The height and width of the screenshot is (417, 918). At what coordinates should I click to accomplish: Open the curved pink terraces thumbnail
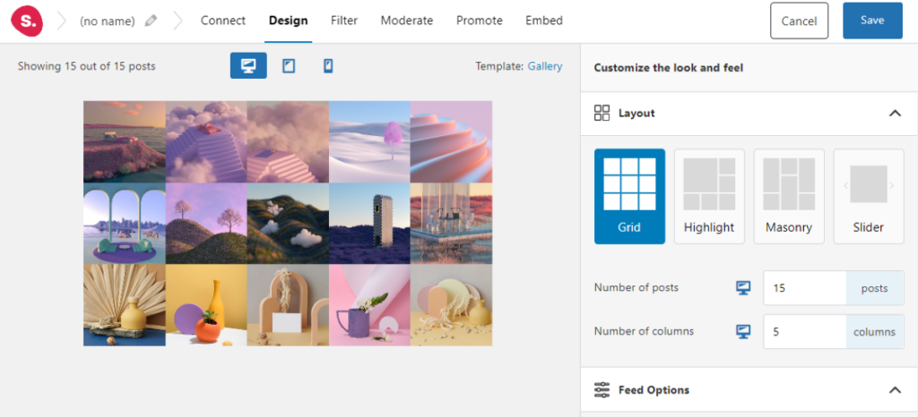pyautogui.click(x=452, y=142)
